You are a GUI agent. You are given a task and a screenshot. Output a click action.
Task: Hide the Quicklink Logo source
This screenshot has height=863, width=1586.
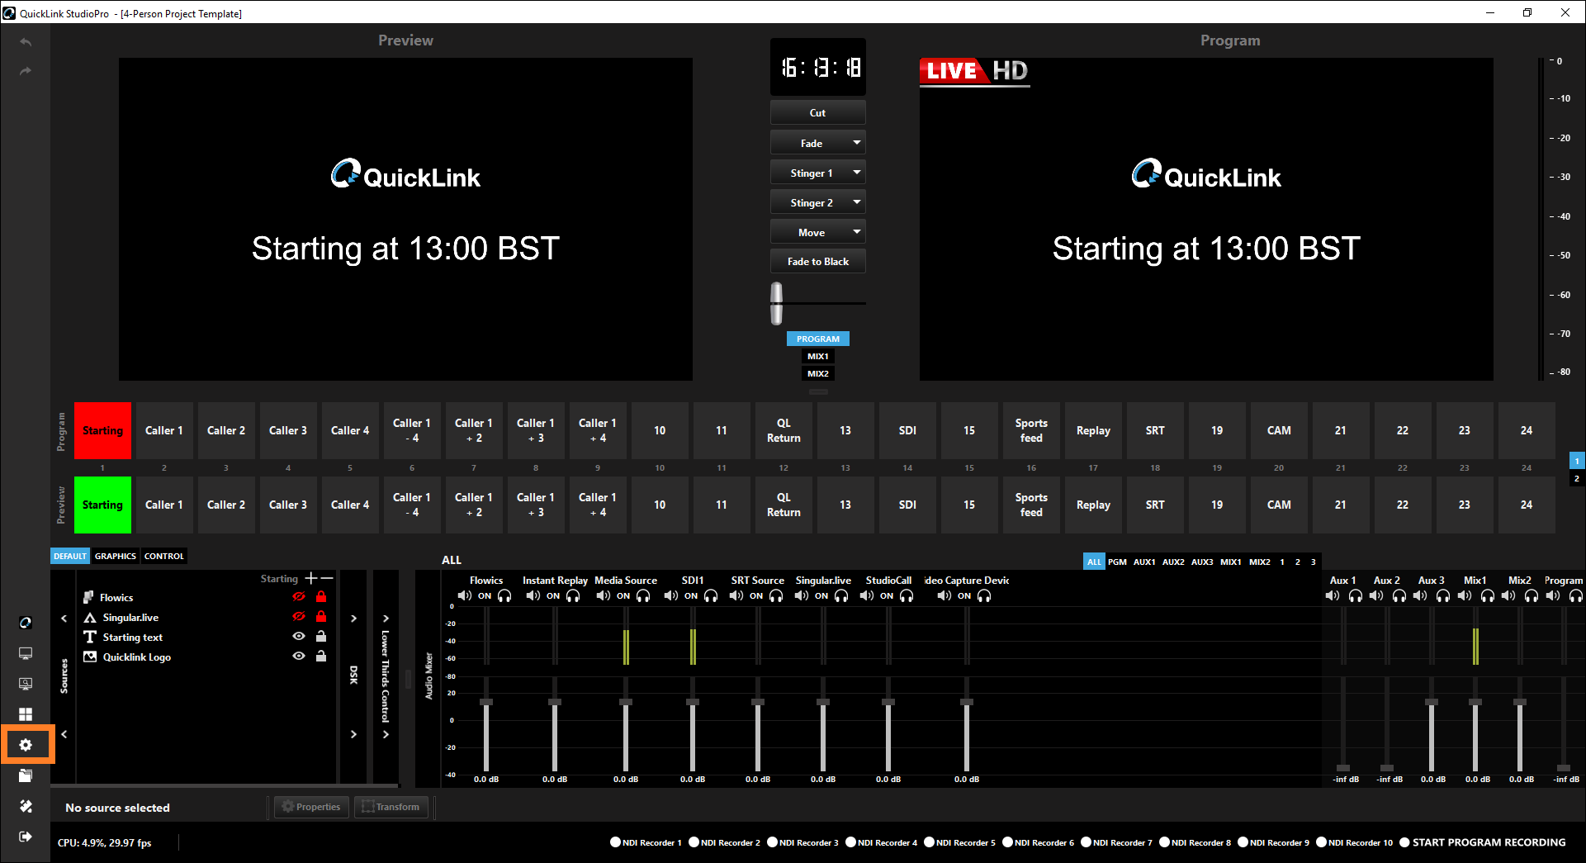tap(299, 656)
